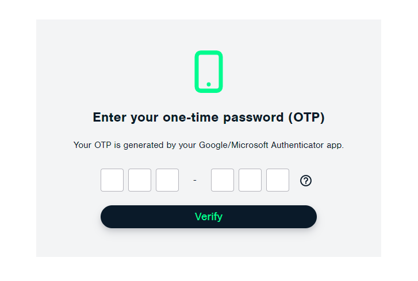Open the OTP help question mark icon
This screenshot has width=418, height=281.
(306, 181)
